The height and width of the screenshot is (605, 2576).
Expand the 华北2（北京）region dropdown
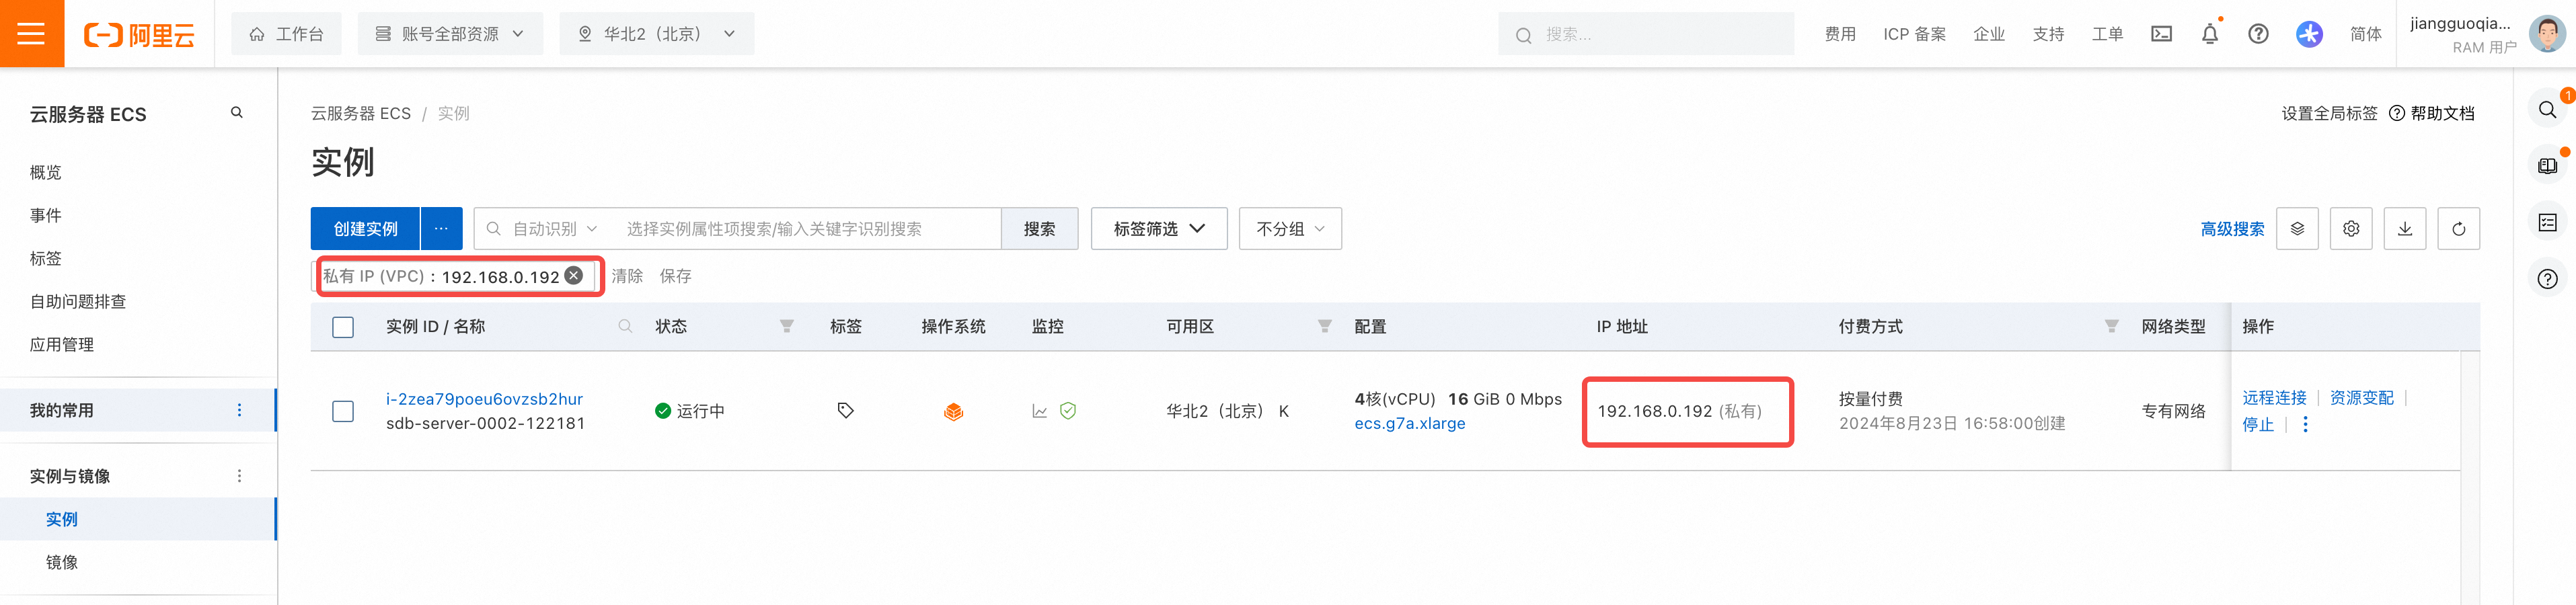pos(657,34)
